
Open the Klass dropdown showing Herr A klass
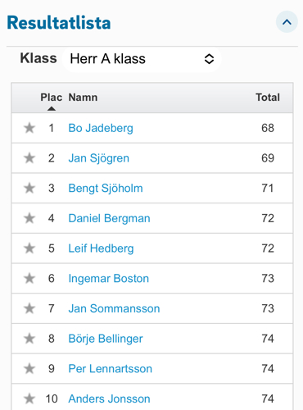[x=142, y=59]
